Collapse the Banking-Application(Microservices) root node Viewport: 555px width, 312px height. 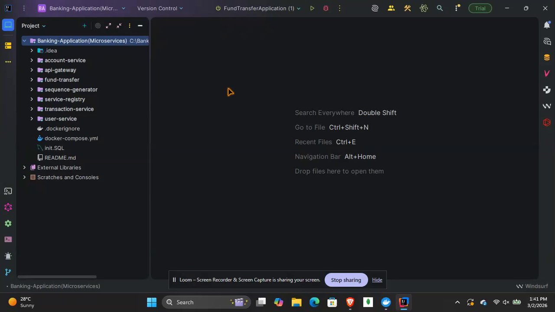[x=24, y=41]
